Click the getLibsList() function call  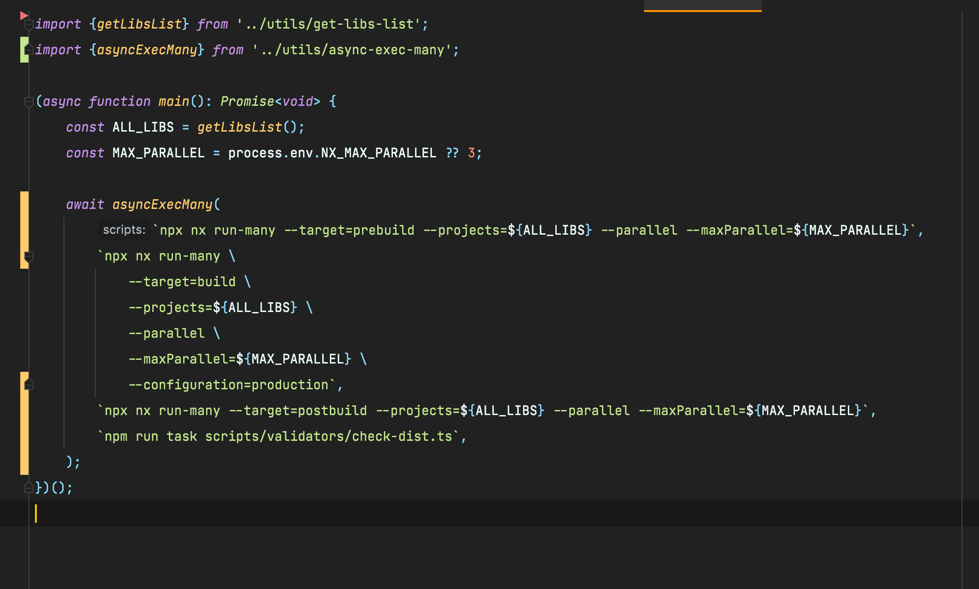[x=239, y=127]
